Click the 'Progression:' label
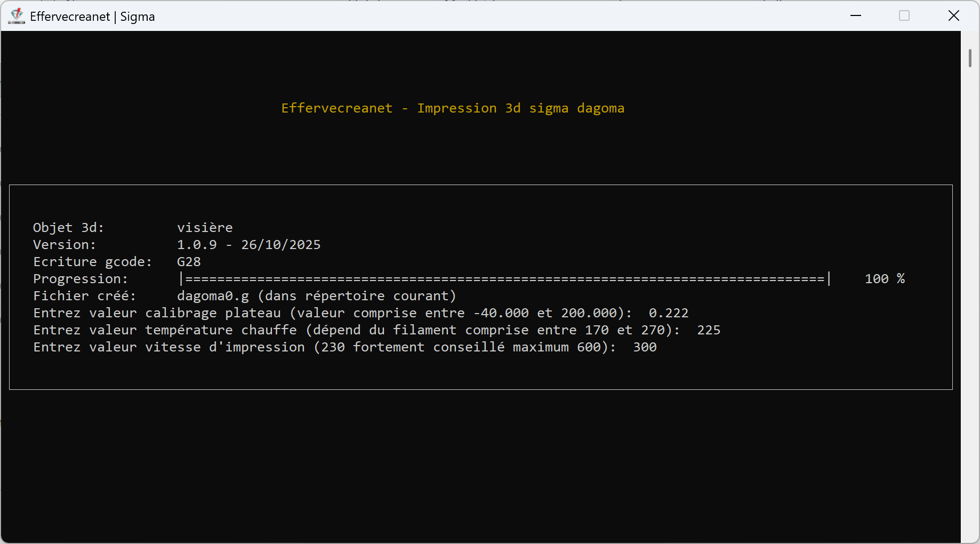This screenshot has height=544, width=980. coord(81,279)
